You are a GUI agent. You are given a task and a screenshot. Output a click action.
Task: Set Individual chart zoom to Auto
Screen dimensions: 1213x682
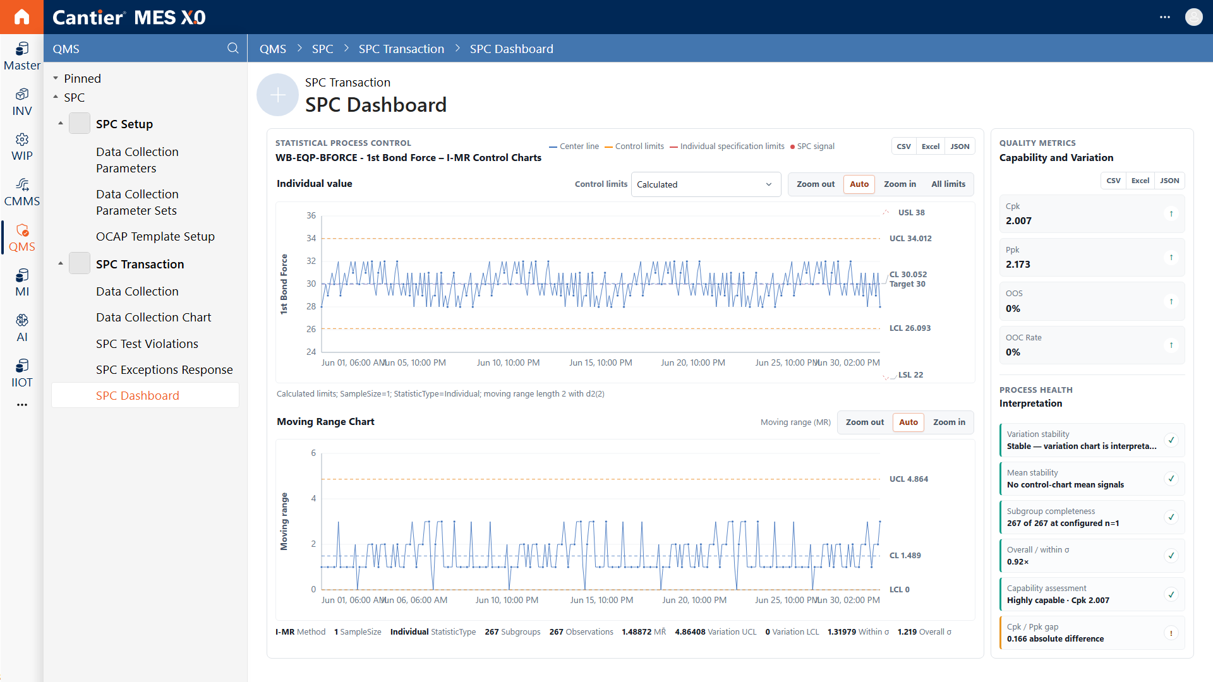(859, 184)
